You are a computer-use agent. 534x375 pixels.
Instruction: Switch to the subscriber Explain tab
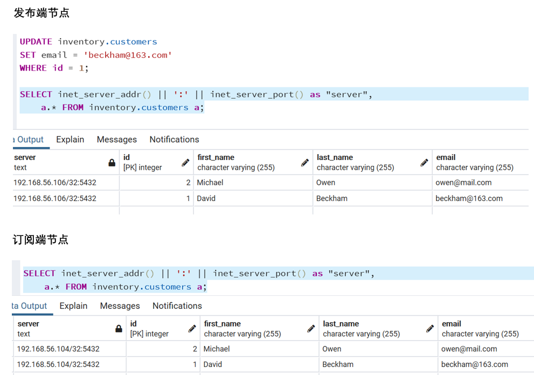[73, 305]
